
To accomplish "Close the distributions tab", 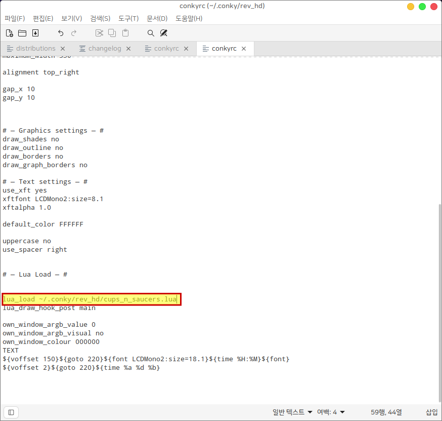I will (63, 49).
